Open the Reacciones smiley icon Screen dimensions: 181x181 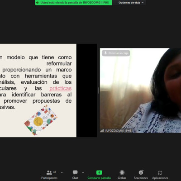click(x=141, y=172)
